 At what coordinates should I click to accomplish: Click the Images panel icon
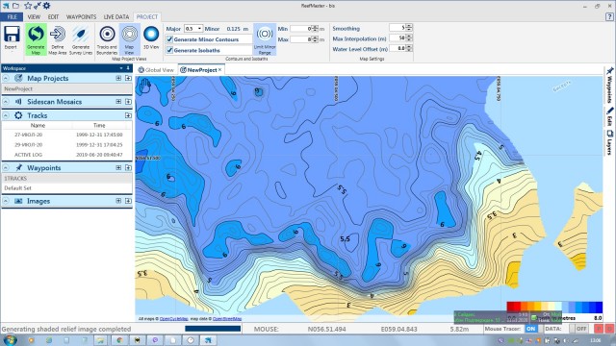18,201
